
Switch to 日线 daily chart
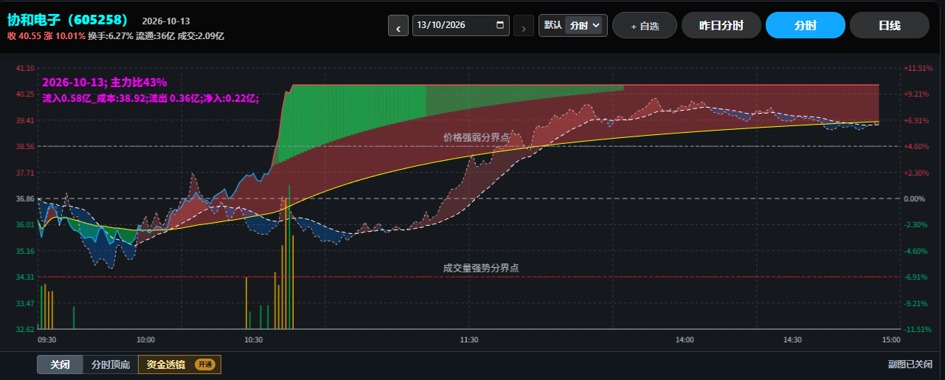889,25
